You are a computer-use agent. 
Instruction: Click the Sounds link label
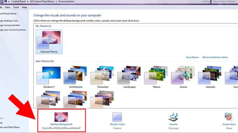point(173,124)
